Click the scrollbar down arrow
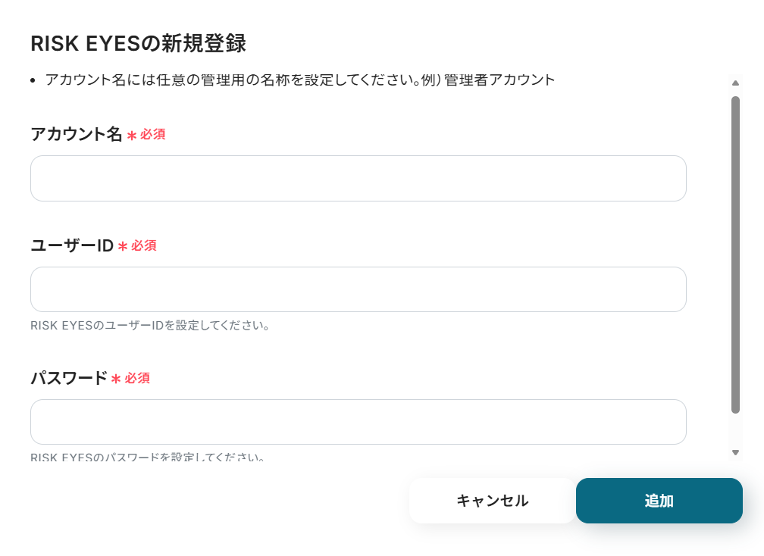This screenshot has width=764, height=556. tap(735, 452)
